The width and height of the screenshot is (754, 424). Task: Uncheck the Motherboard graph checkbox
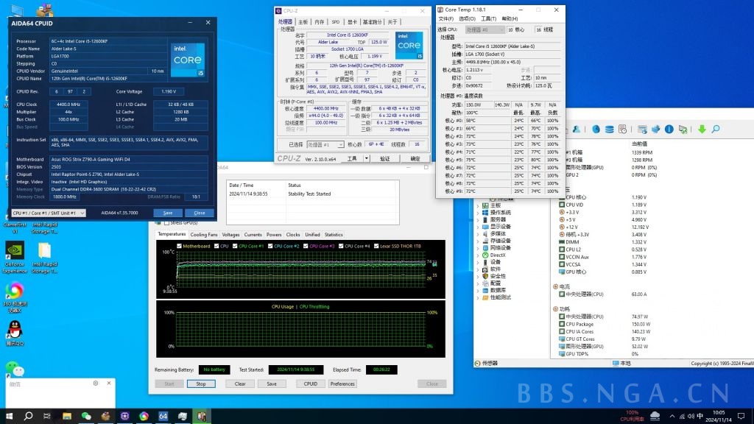pos(177,246)
